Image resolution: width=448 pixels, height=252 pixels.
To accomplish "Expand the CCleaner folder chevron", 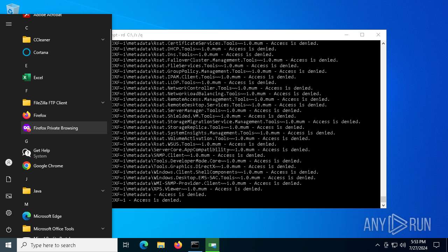I will click(103, 40).
